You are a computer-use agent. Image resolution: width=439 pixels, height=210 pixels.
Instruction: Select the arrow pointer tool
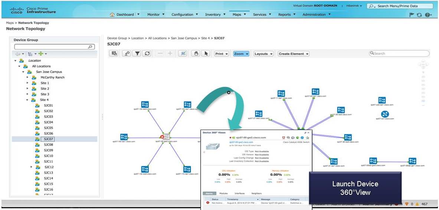tap(206, 54)
